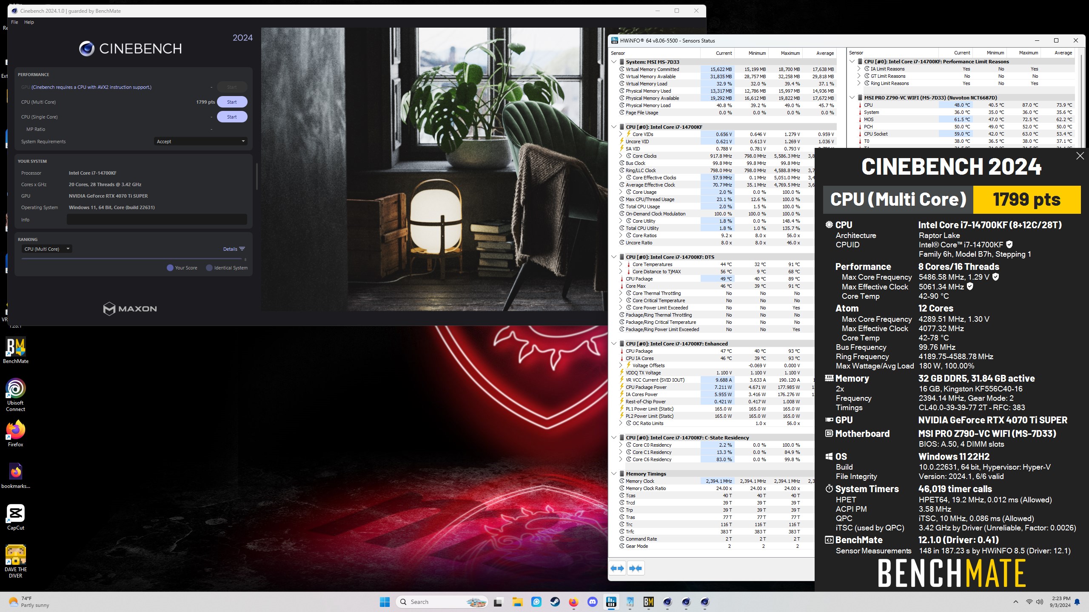Screen dimensions: 1089x612
Task: Open the Help menu in Cinebench
Action: 29,22
